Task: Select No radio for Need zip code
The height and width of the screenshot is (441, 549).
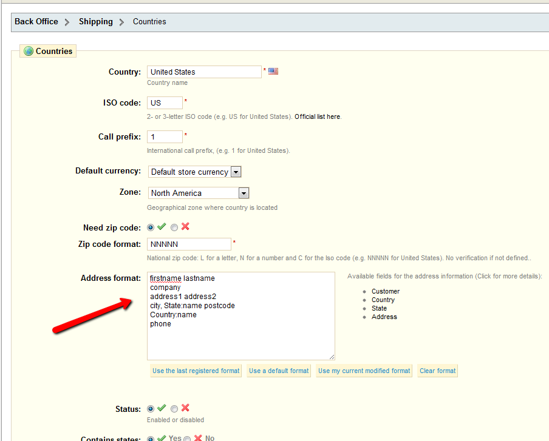Action: tap(174, 227)
